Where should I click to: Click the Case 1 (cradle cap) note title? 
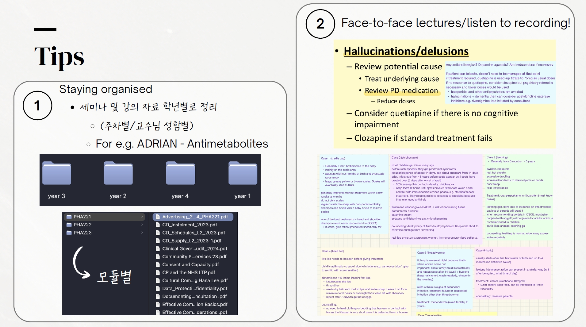tap(333, 158)
